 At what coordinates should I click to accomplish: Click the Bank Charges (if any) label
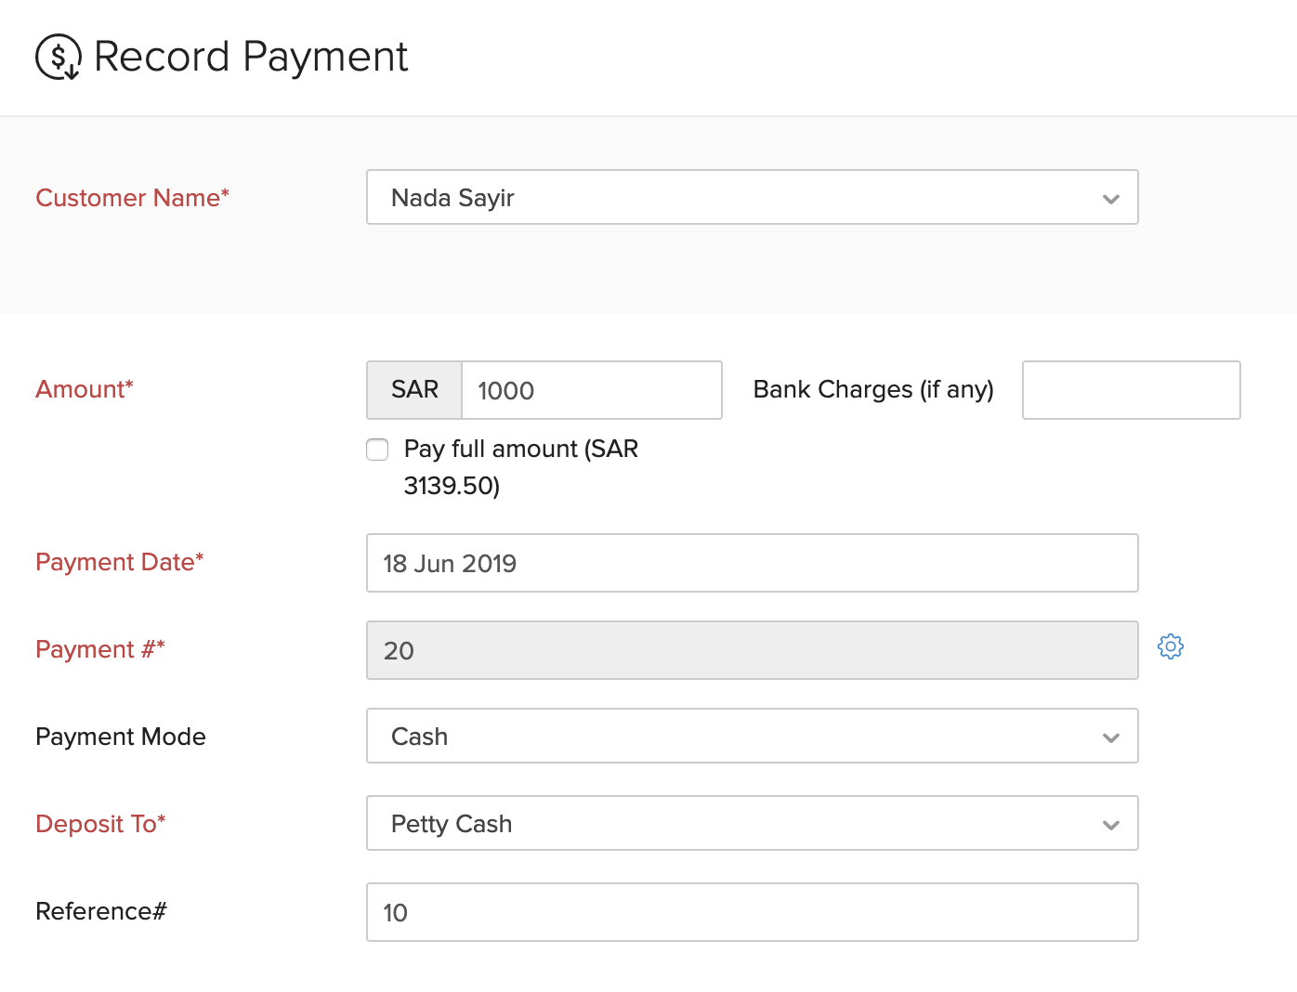click(x=873, y=389)
